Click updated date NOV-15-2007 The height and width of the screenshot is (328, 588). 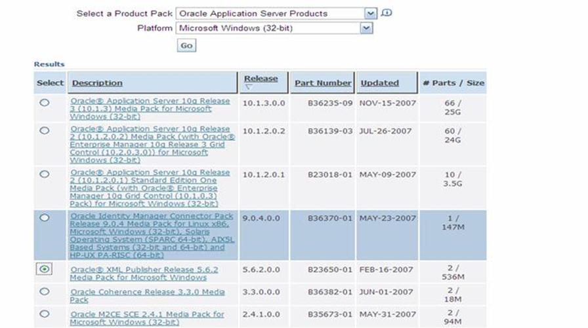click(x=388, y=103)
